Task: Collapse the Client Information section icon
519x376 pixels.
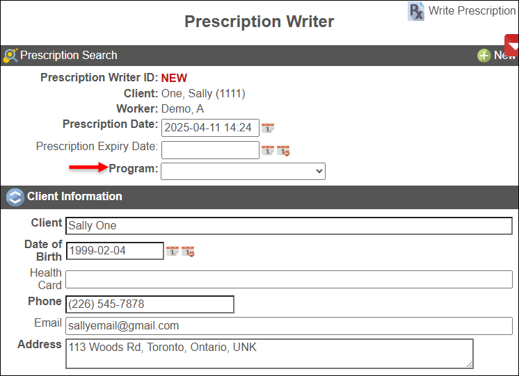Action: pyautogui.click(x=15, y=197)
